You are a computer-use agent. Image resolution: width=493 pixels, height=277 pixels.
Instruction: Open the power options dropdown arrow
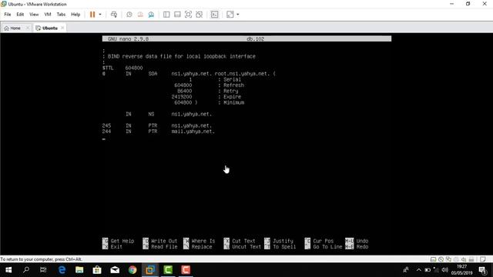click(100, 15)
